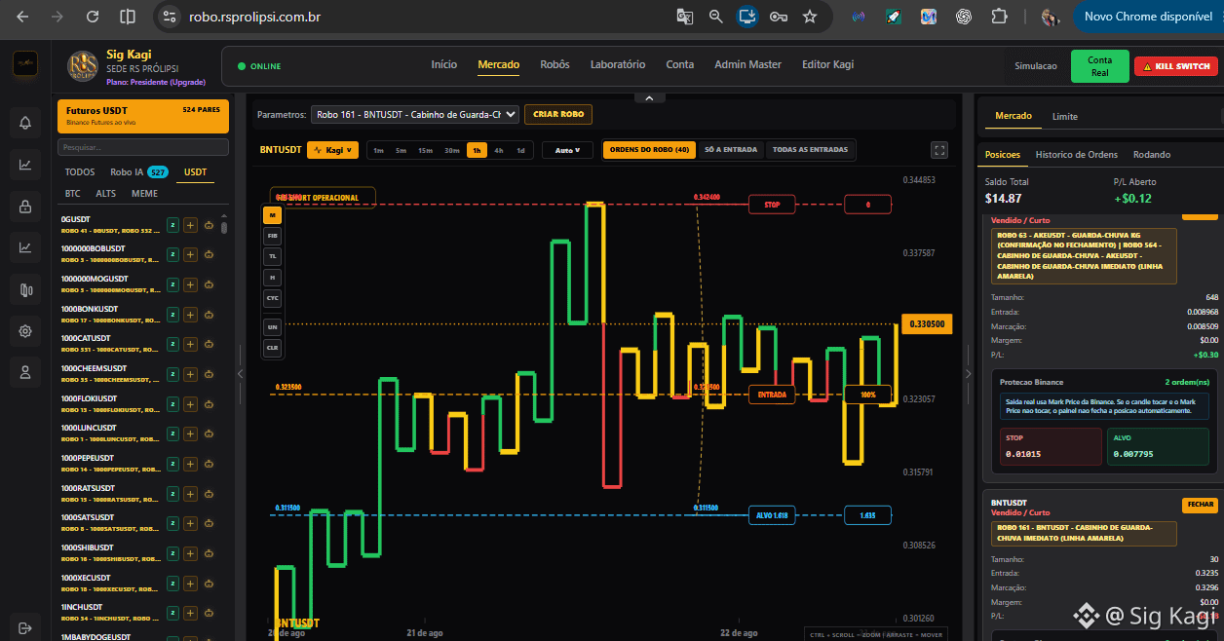
Task: Collapse the right positions panel arrow
Action: (968, 373)
